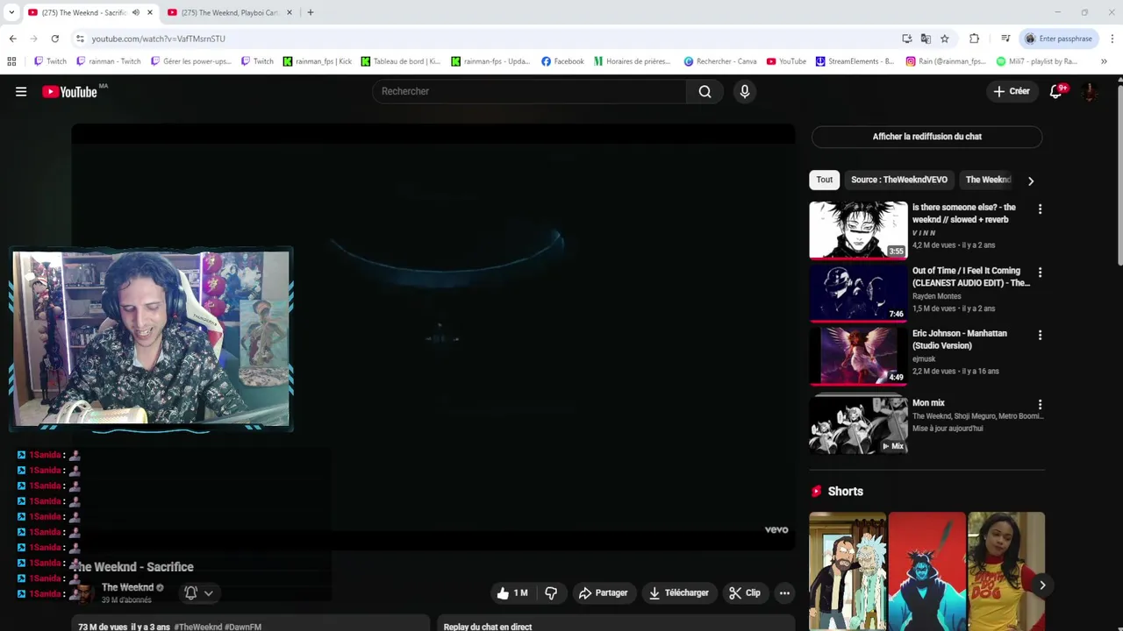Open the Chrome three-dot menu
The image size is (1123, 631).
(x=1112, y=39)
